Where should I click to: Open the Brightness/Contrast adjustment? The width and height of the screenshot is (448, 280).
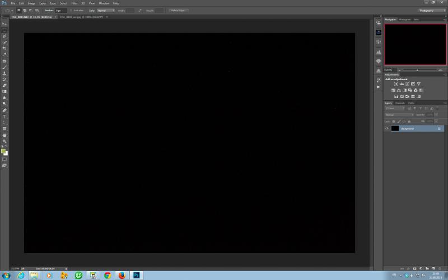point(396,84)
